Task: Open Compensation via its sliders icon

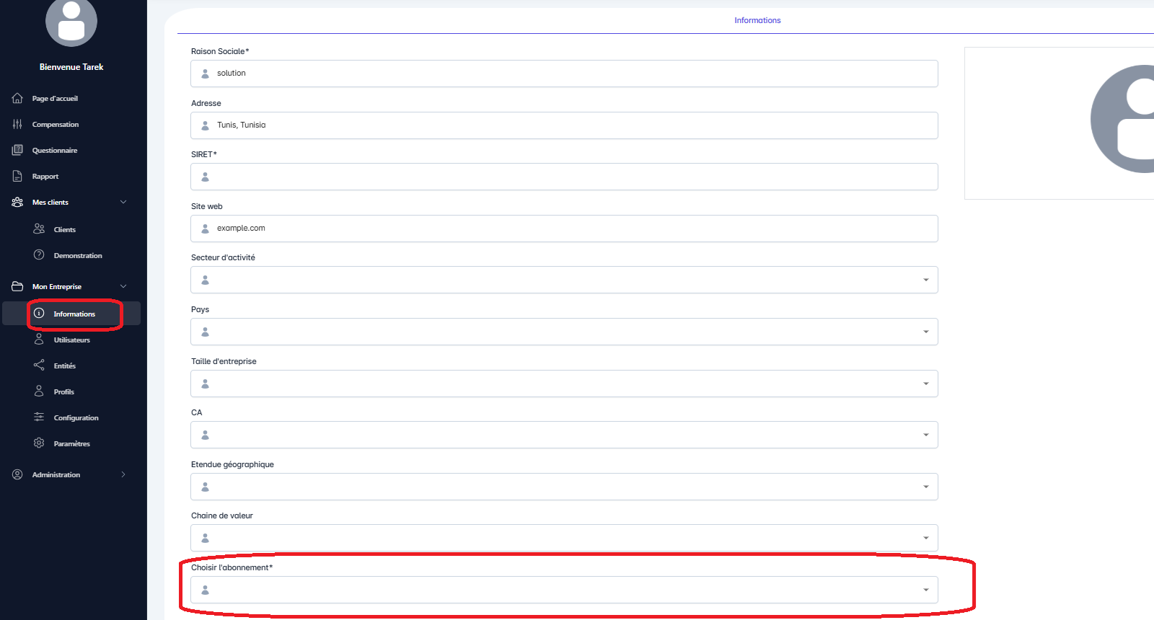Action: 17,124
